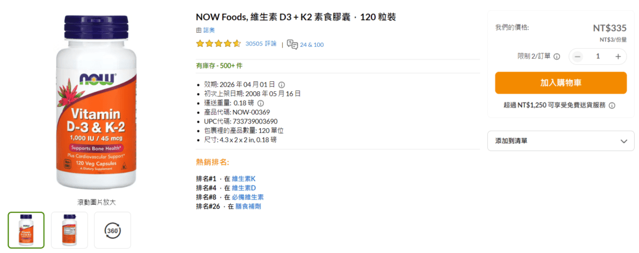Viewport: 639px width, 253px height.
Task: Click the quantity input field
Action: click(x=598, y=56)
